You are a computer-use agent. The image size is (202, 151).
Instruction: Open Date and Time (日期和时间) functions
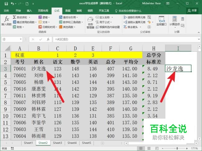(x=48, y=27)
